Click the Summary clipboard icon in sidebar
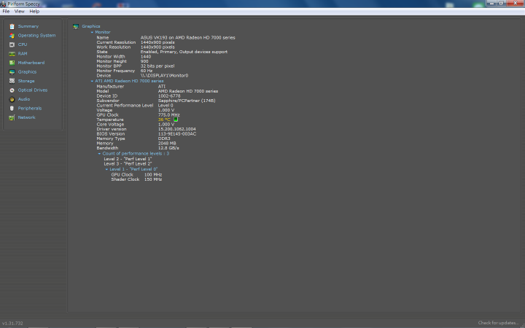The image size is (525, 328). [x=12, y=26]
